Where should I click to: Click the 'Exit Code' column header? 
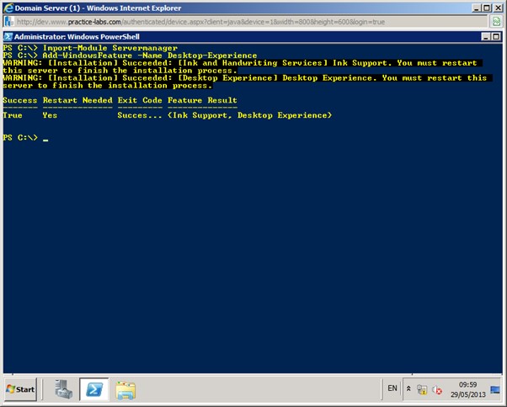point(140,100)
